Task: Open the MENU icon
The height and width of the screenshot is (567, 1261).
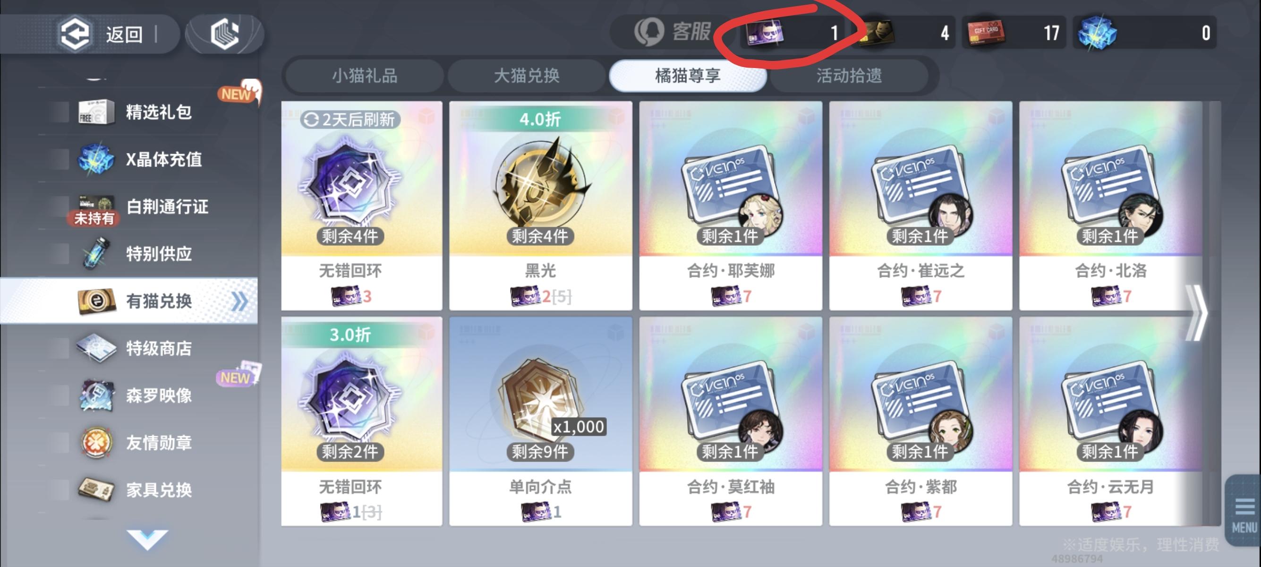Action: click(1244, 512)
